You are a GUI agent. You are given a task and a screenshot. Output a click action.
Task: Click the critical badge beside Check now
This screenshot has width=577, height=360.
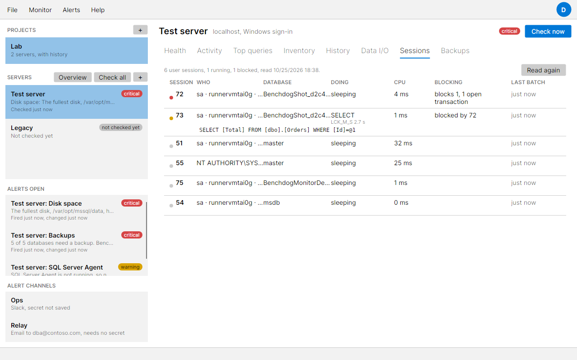click(x=509, y=31)
